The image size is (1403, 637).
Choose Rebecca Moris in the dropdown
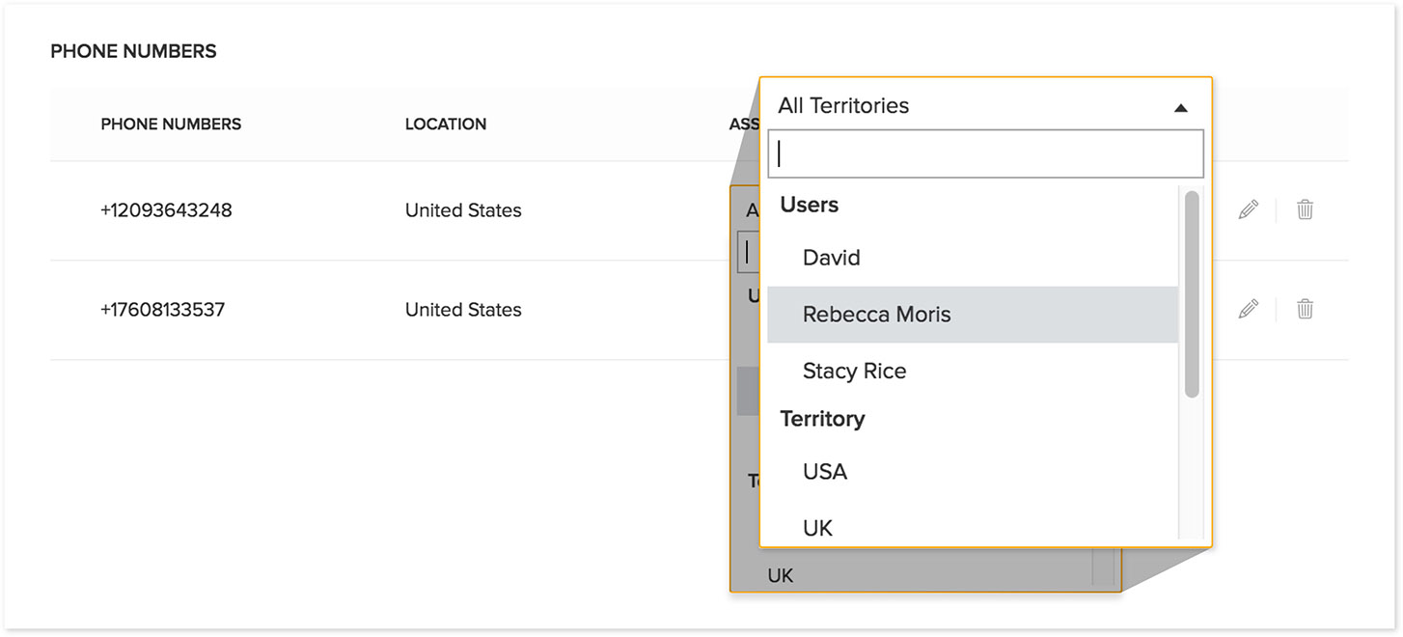pos(973,315)
